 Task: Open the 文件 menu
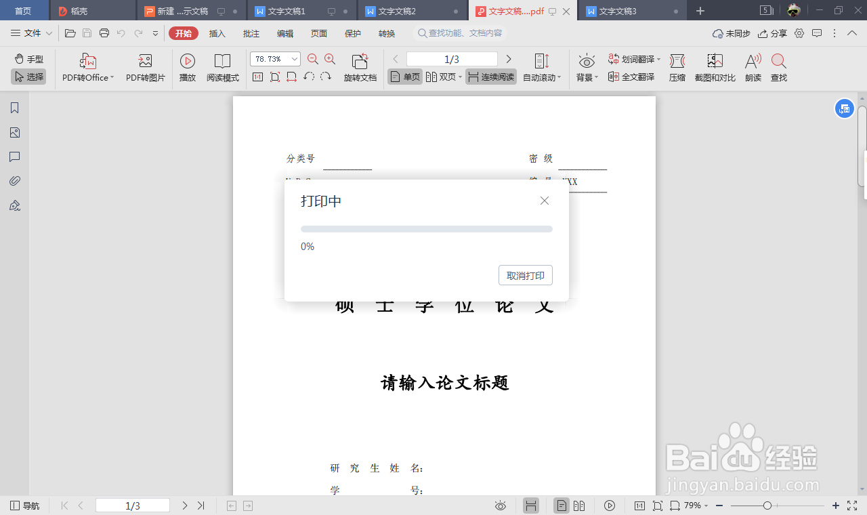point(30,33)
